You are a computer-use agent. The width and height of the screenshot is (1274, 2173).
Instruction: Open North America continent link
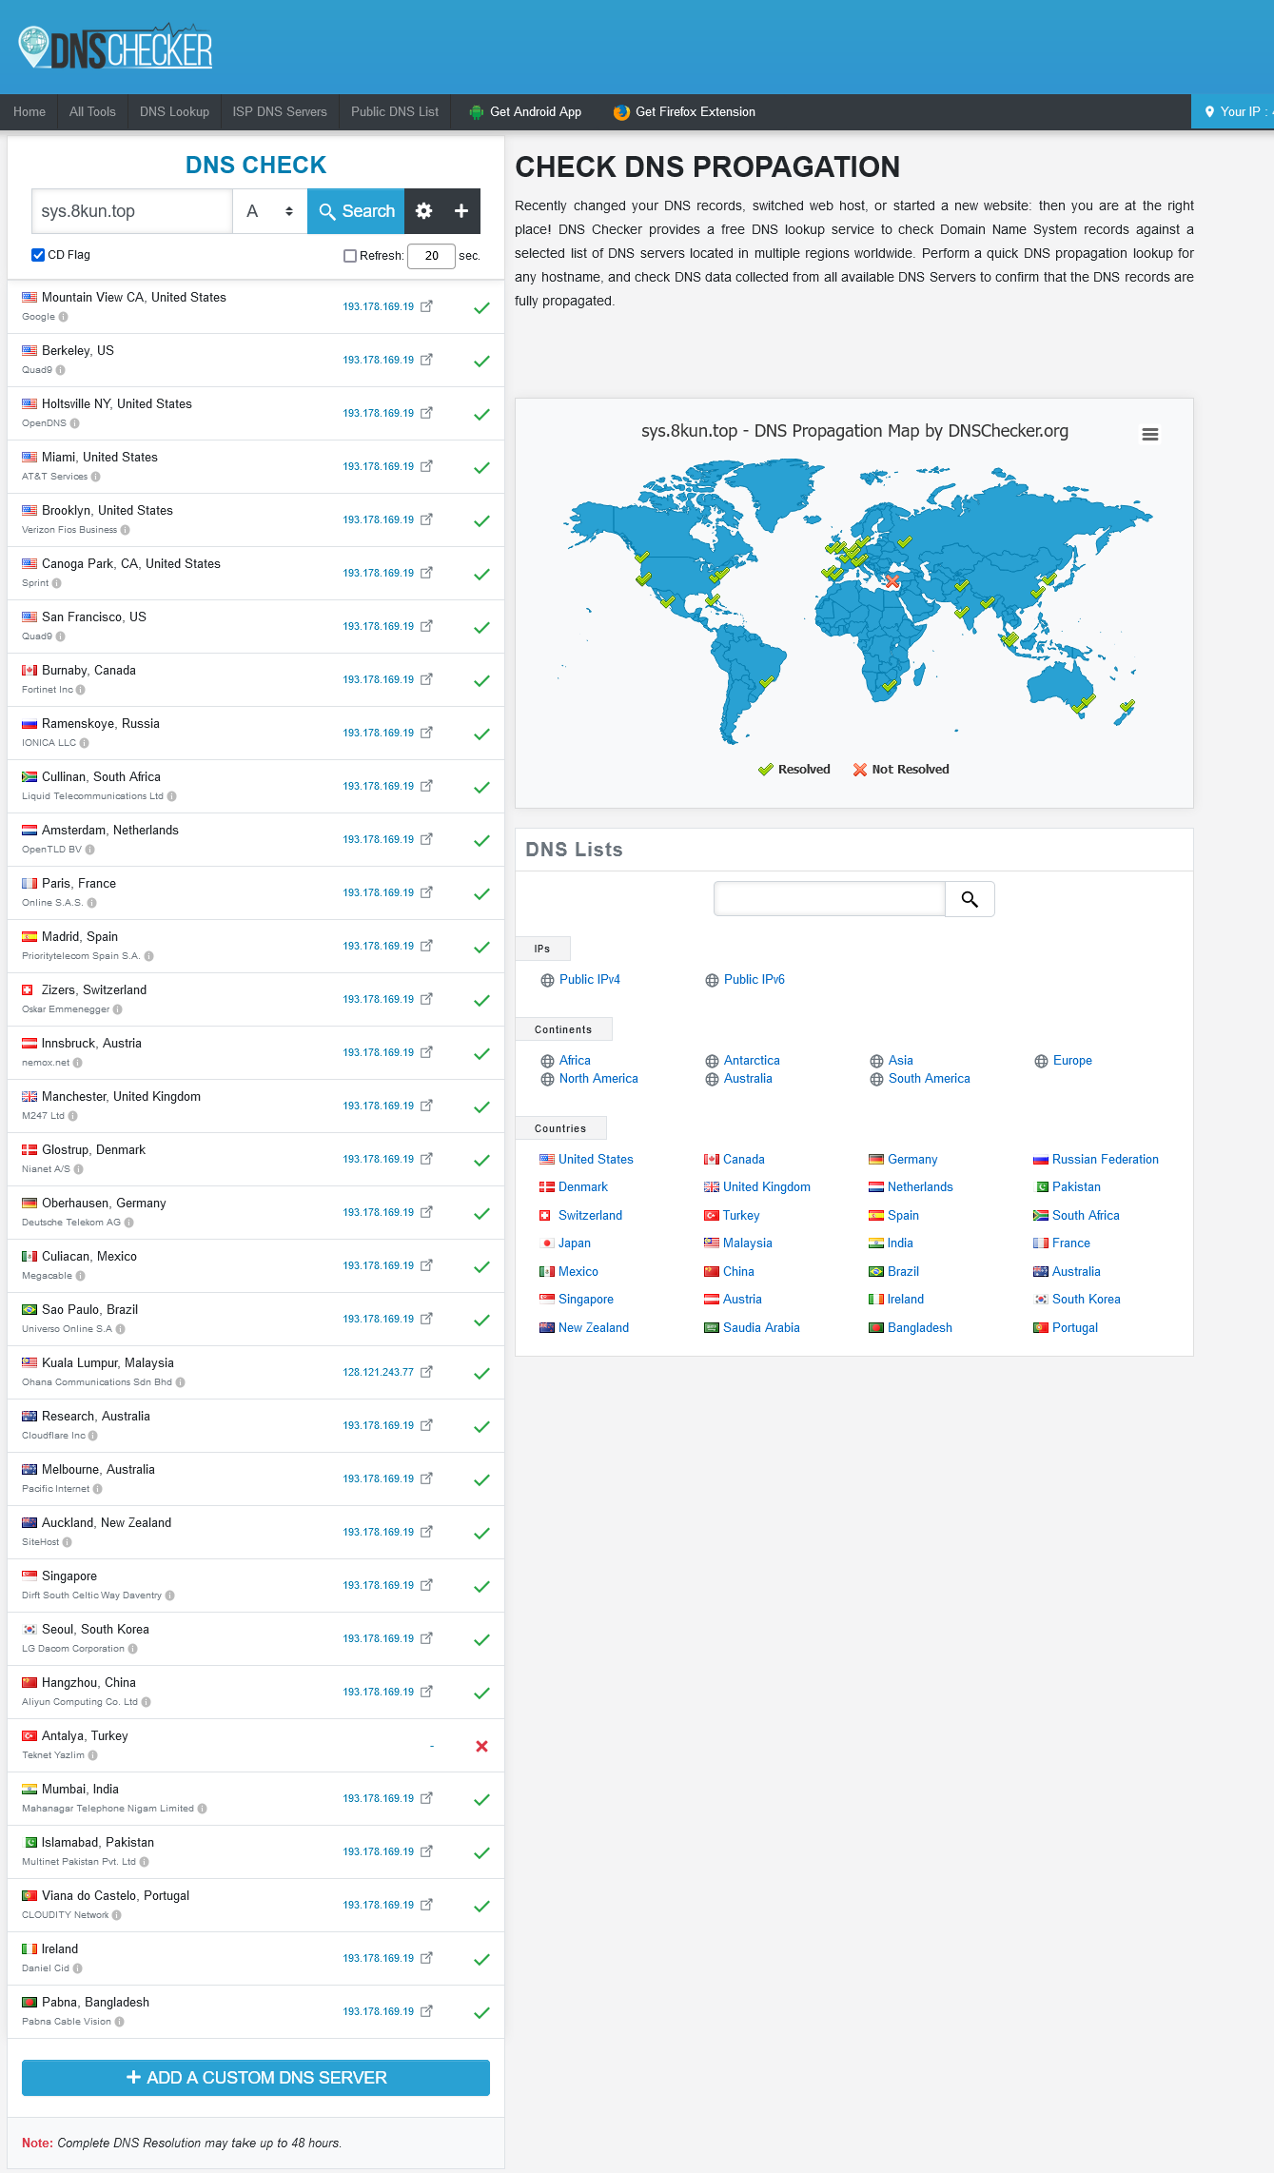click(598, 1078)
